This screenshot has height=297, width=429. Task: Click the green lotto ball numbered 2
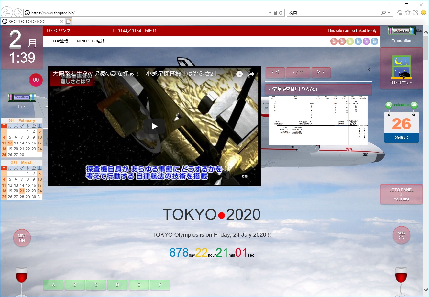tap(350, 41)
